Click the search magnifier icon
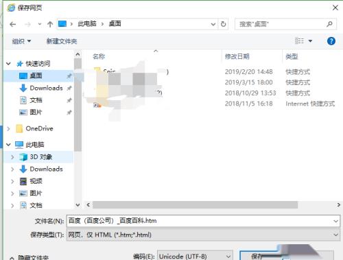 pyautogui.click(x=329, y=24)
